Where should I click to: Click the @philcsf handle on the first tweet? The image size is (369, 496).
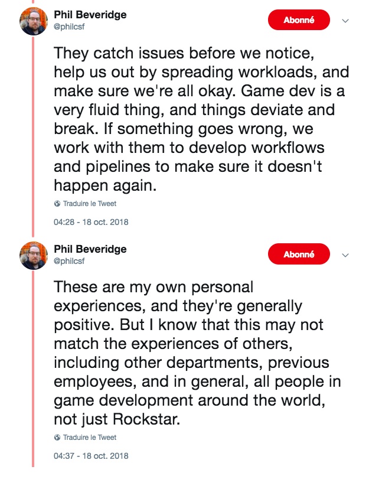[70, 26]
